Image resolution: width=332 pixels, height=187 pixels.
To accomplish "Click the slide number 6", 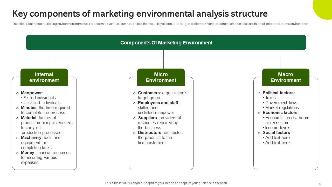I will [x=320, y=184].
